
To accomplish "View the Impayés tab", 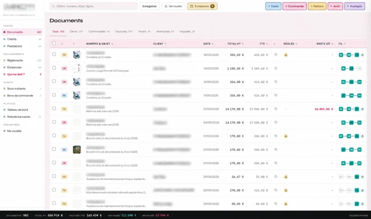I will (x=187, y=31).
